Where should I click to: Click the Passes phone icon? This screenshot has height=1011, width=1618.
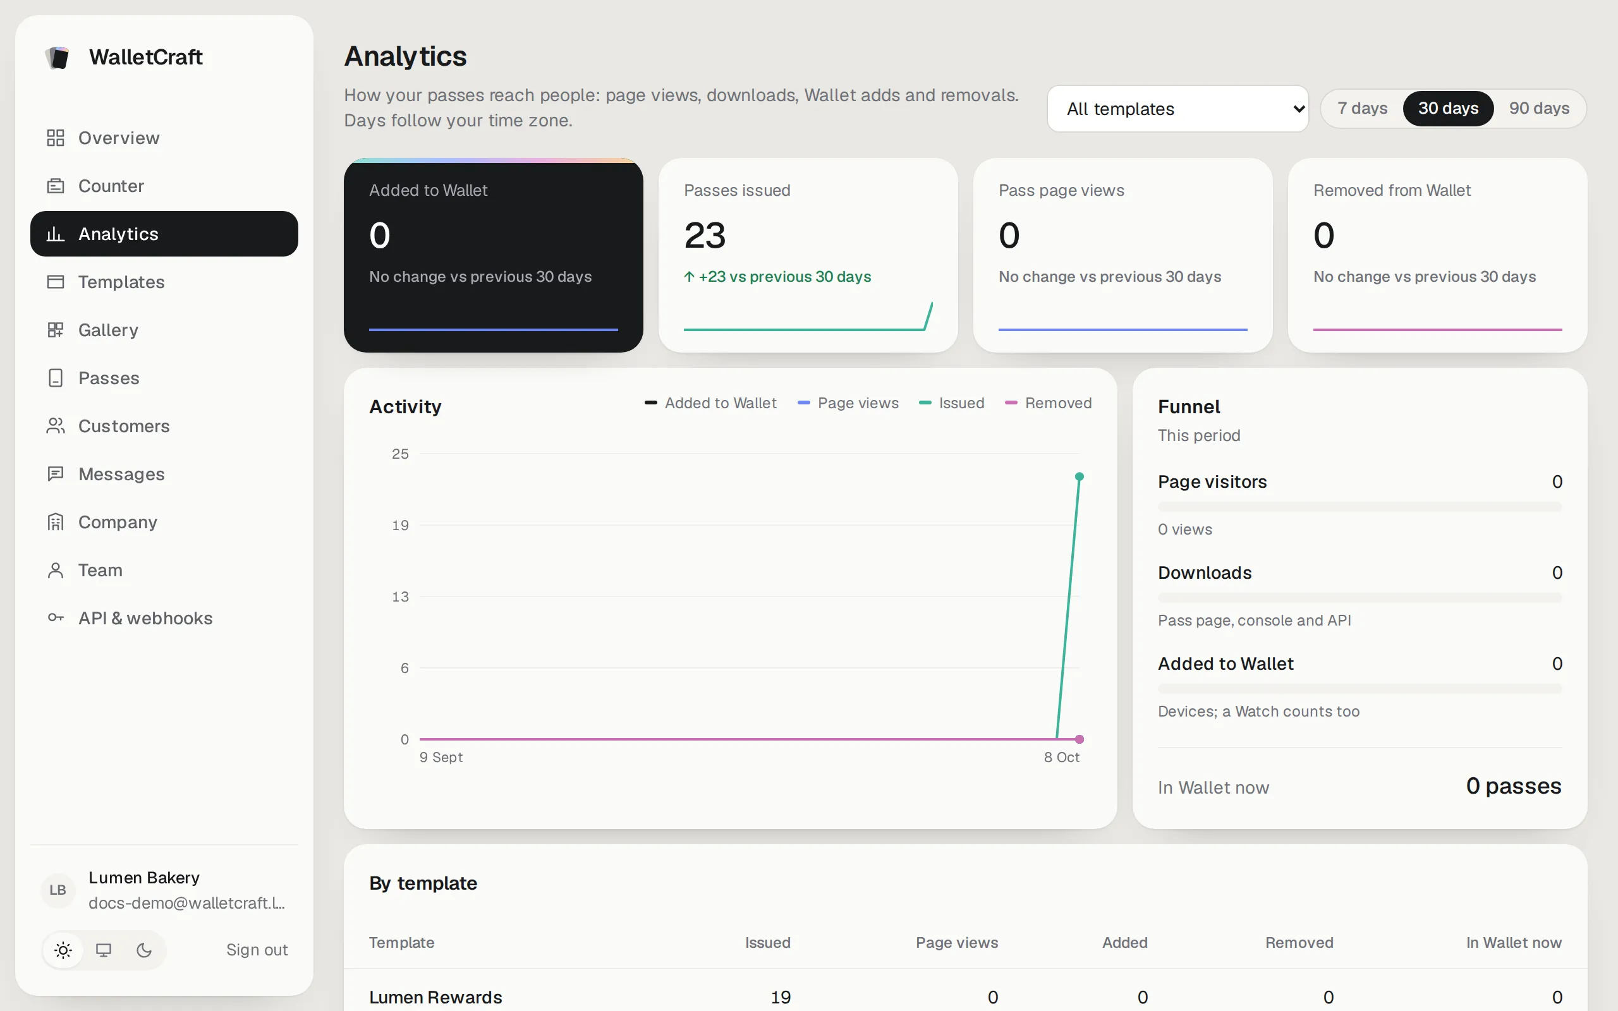56,378
